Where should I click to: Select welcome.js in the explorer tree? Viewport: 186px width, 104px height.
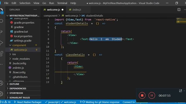[x=23, y=50]
